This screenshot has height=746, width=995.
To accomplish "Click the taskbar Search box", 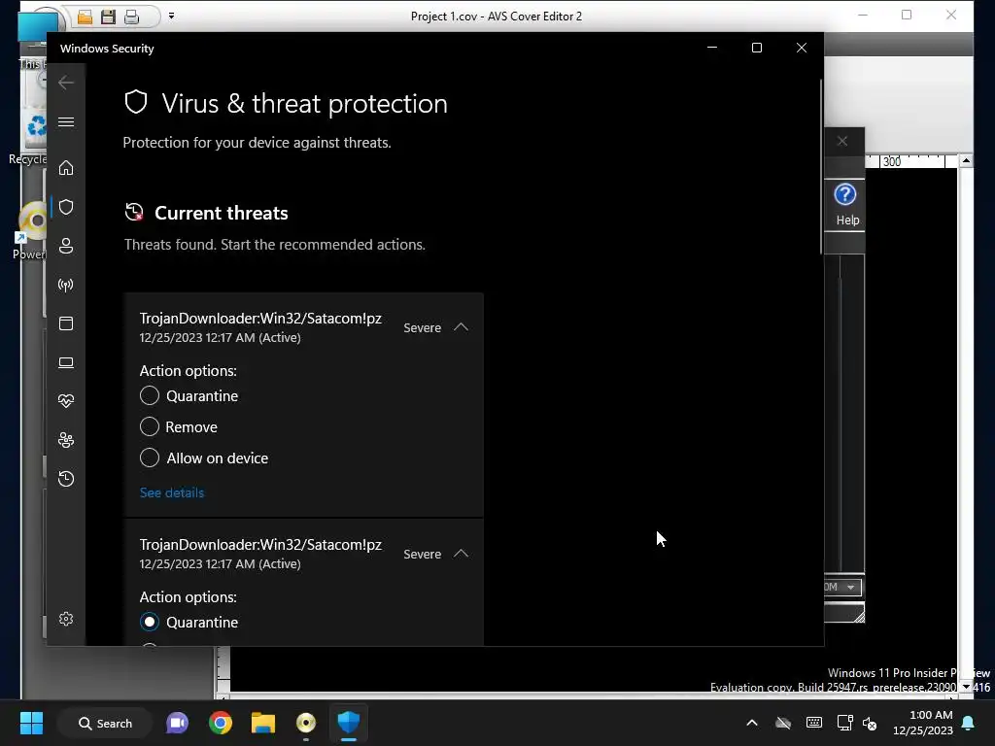I will 105,723.
